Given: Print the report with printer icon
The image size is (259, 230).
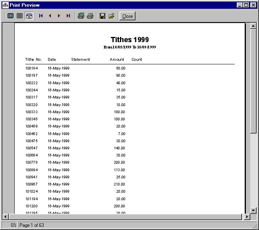Looking at the screenshot, I should point(90,16).
